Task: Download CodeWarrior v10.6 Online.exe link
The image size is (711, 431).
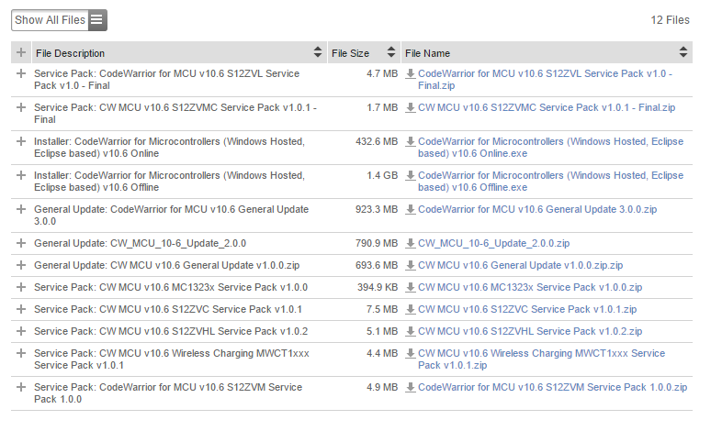Action: (x=550, y=148)
